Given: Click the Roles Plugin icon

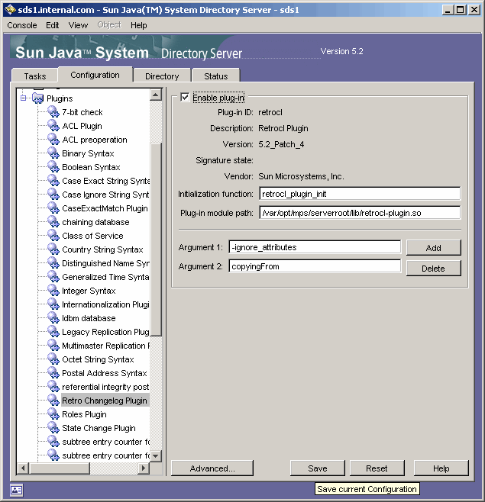Looking at the screenshot, I should tap(53, 414).
